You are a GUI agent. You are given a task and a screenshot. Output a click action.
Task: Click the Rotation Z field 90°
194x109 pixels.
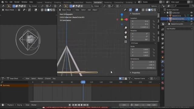tap(140, 40)
